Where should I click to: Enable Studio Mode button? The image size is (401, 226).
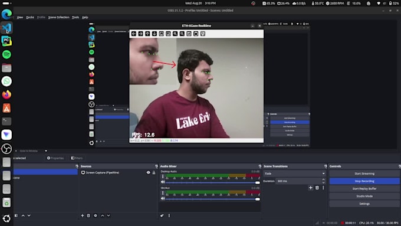364,196
